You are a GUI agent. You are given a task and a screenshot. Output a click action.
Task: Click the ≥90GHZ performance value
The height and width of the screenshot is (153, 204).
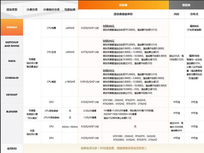pos(70,52)
